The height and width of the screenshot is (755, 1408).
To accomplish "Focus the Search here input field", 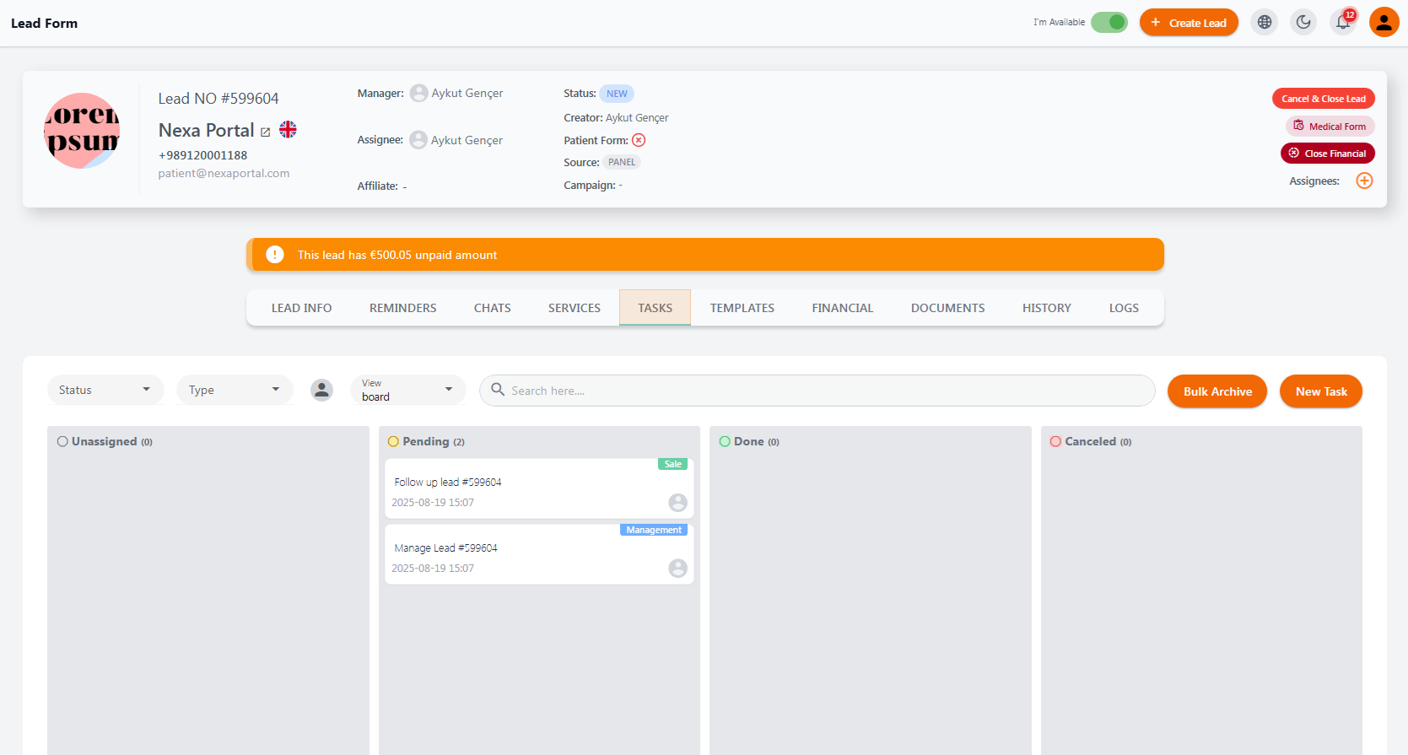I will click(817, 391).
